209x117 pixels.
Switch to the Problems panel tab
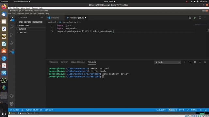coord(53,62)
